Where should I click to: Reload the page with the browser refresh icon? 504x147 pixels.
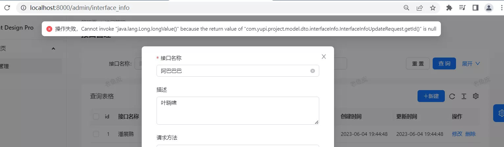[7, 8]
